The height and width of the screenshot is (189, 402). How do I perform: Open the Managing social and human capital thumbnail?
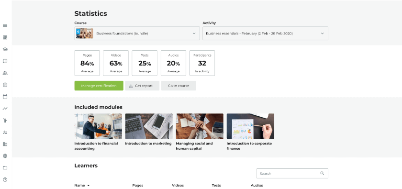[x=200, y=126]
